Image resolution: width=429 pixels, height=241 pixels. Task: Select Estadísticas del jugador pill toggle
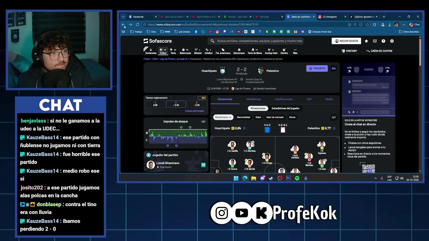click(286, 108)
